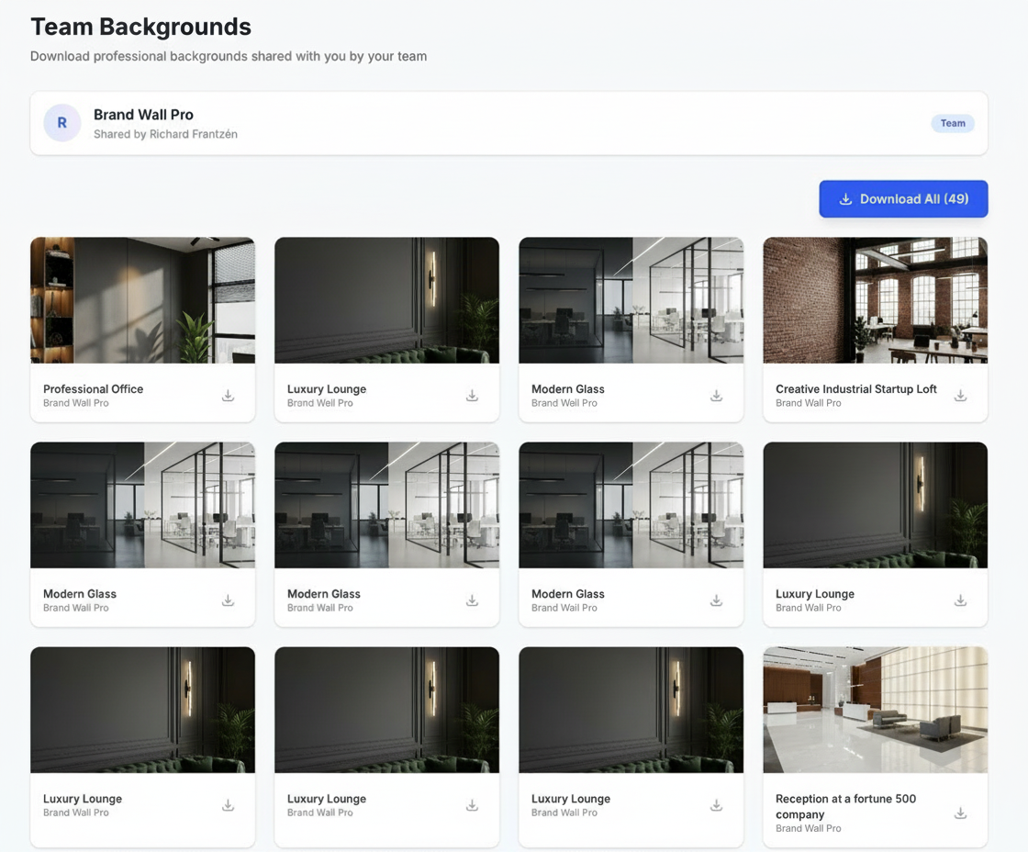Open the Luxury Lounge thumbnail in the top row

click(386, 299)
